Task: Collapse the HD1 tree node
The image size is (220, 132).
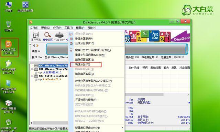Action: [32, 69]
